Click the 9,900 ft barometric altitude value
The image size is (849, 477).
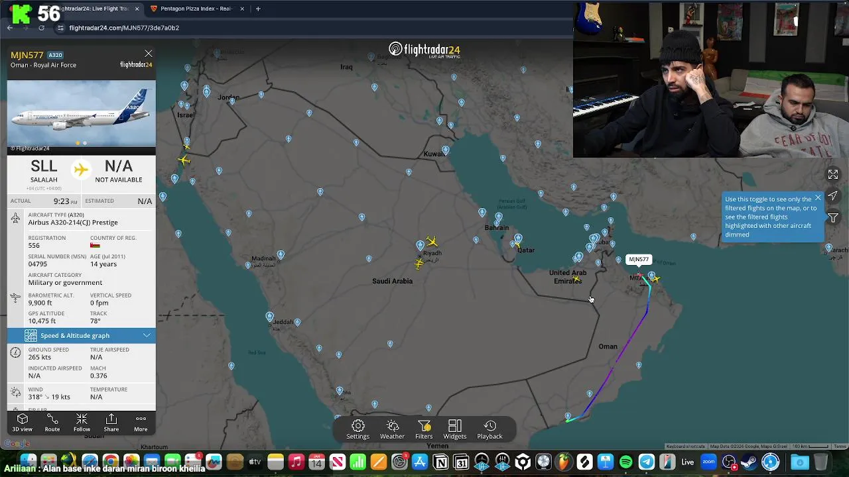(40, 303)
